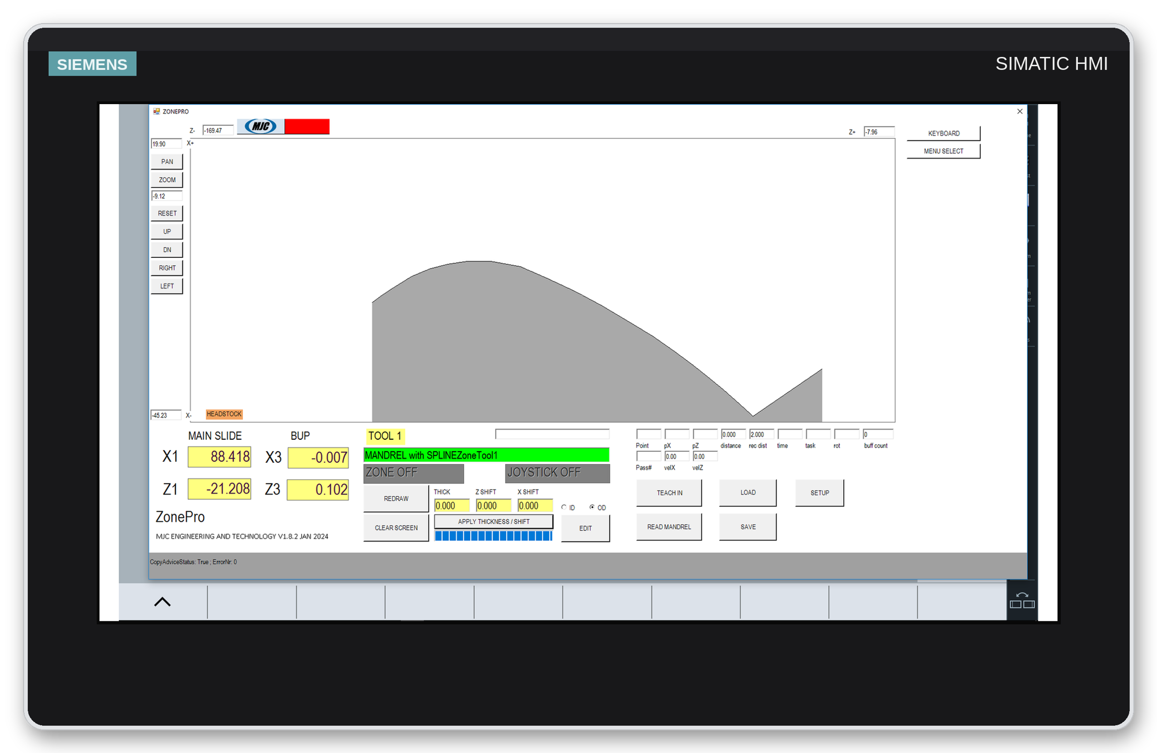1157x753 pixels.
Task: Toggle the ZONE OFF indicator
Action: pyautogui.click(x=413, y=473)
